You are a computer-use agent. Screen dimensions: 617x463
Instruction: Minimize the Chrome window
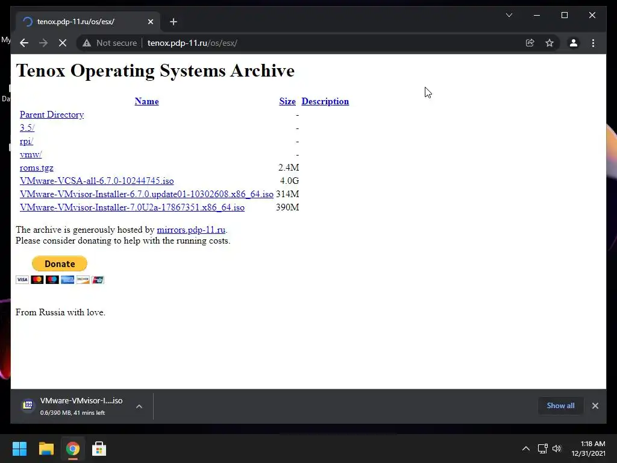[537, 15]
